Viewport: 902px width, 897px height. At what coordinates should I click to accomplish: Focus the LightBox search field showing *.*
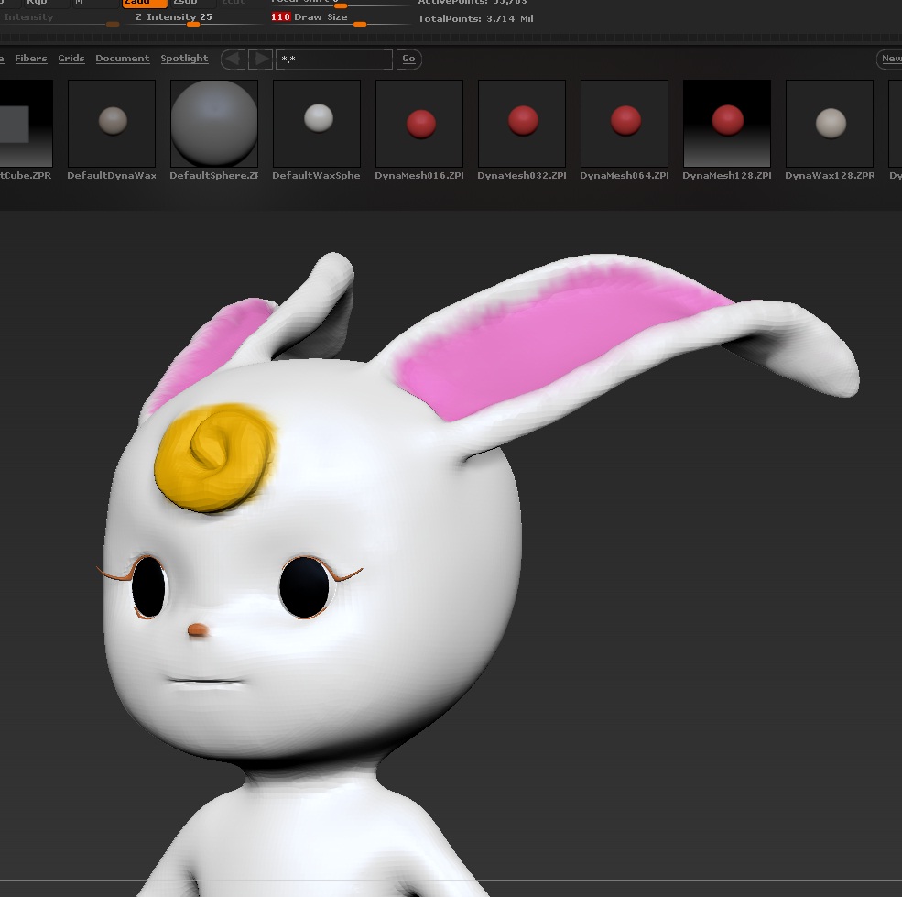pos(334,60)
